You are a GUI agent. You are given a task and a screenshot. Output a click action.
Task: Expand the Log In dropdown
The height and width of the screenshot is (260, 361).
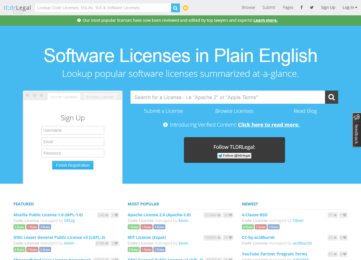click(x=350, y=7)
